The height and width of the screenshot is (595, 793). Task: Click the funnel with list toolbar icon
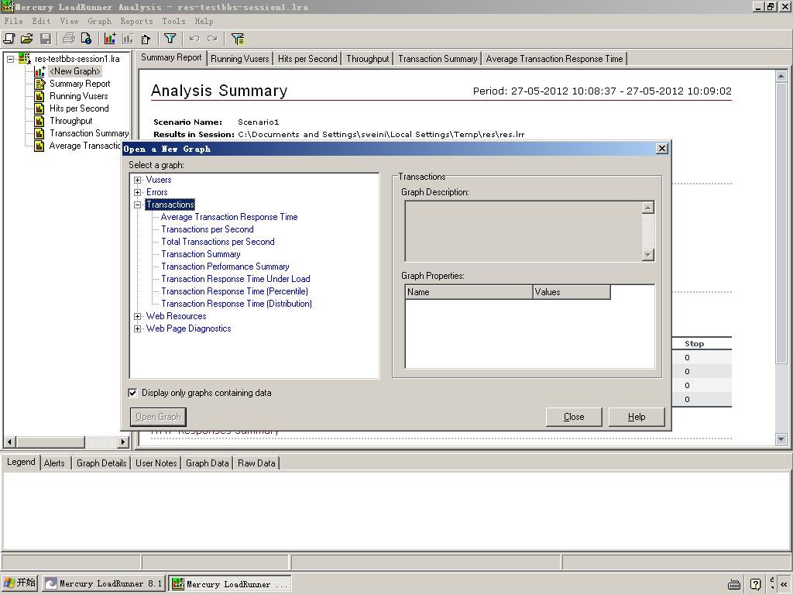coord(237,39)
